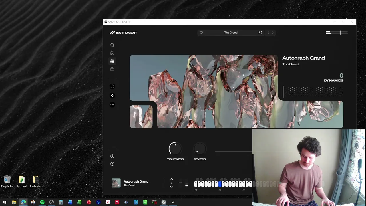Open PowerPoint from the taskbar

(89, 202)
